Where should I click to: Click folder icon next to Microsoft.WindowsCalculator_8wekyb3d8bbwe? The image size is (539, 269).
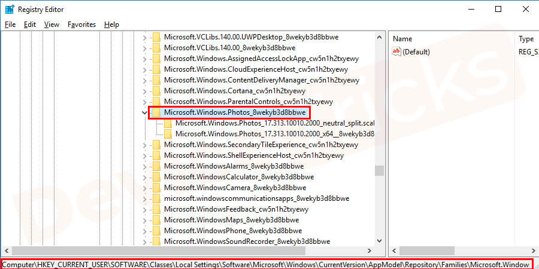pos(156,177)
